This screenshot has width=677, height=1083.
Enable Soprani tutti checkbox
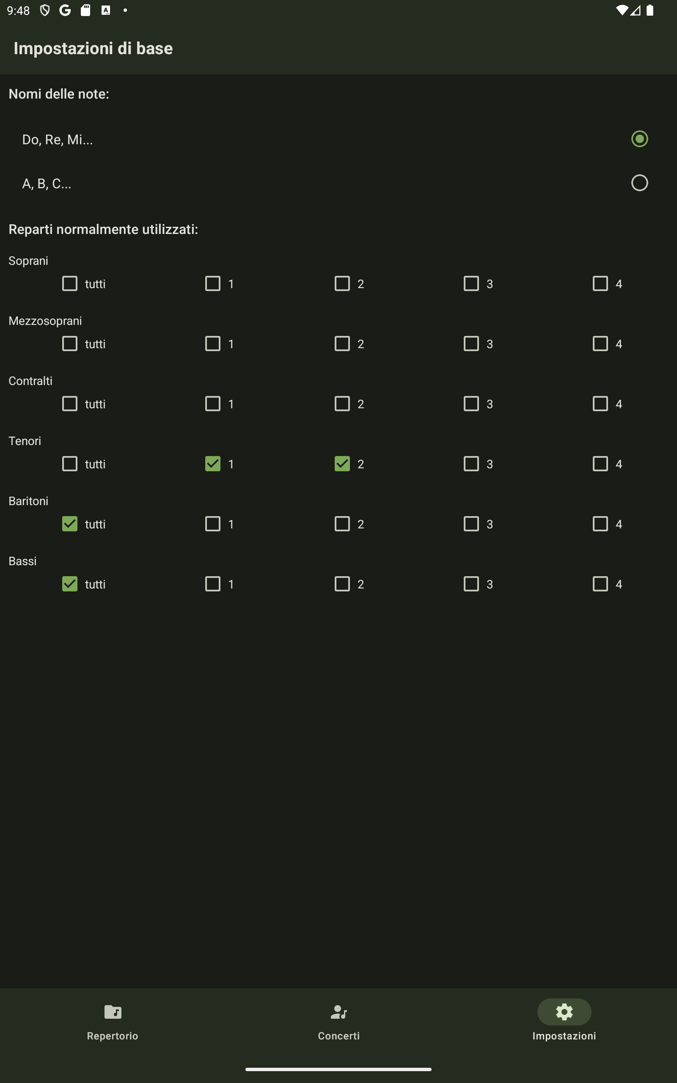70,283
